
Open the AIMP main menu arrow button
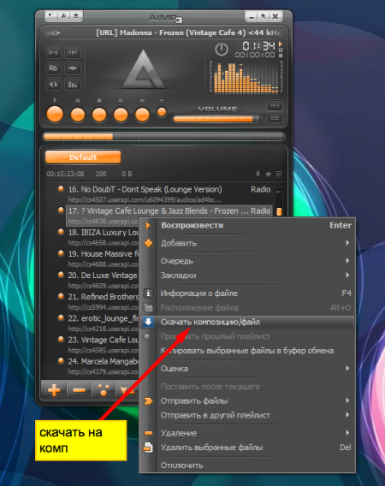coord(51,15)
